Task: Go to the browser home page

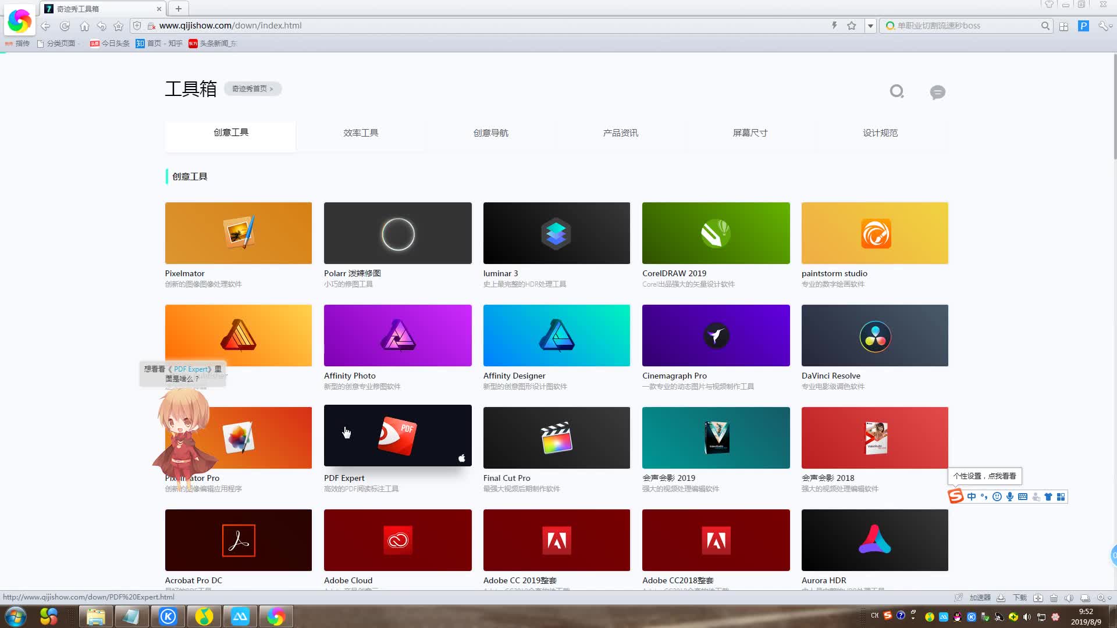Action: tap(84, 26)
